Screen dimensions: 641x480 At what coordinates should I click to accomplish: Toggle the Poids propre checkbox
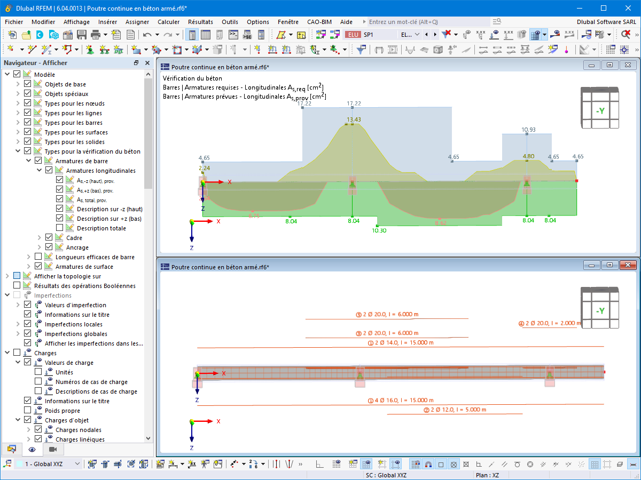point(28,411)
